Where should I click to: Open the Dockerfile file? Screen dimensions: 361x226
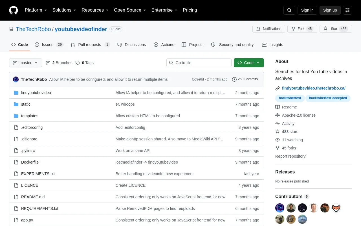(30, 162)
